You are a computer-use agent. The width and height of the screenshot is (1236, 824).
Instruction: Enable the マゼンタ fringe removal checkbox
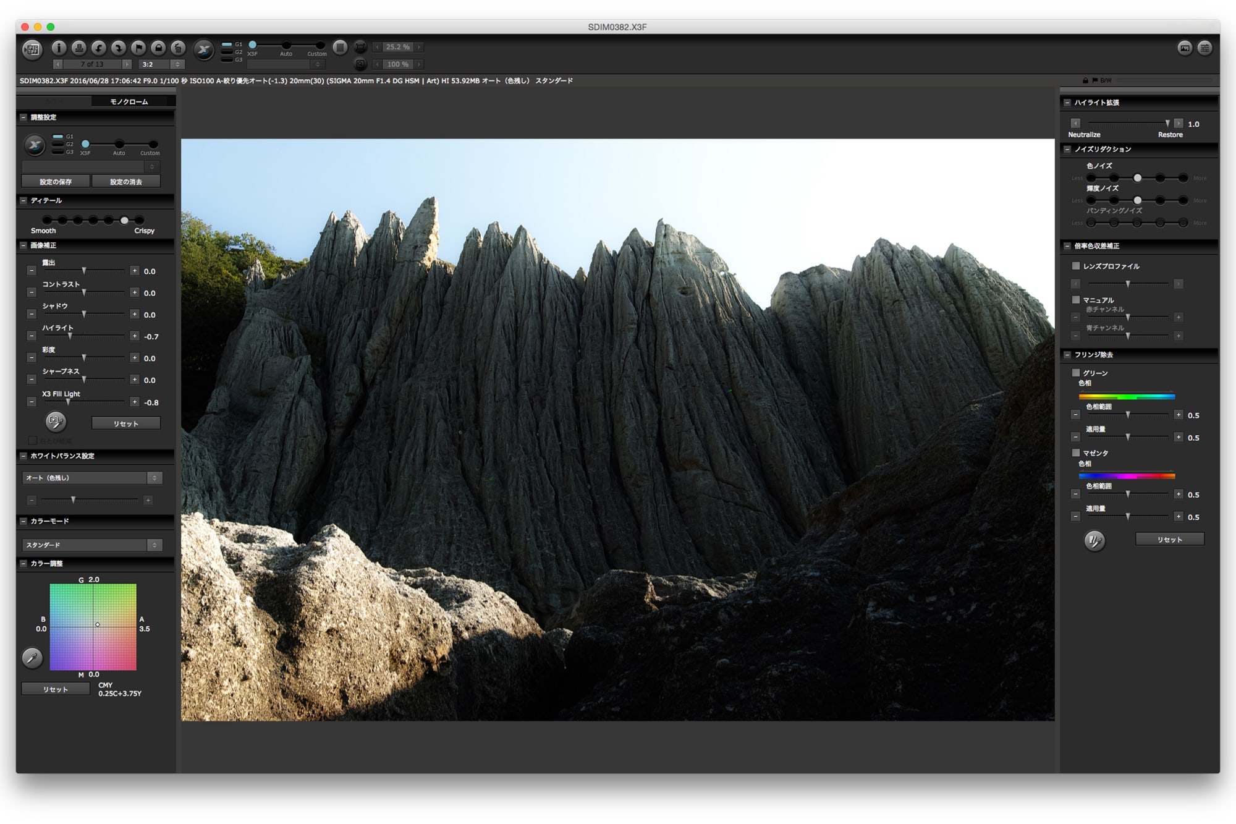(x=1076, y=452)
